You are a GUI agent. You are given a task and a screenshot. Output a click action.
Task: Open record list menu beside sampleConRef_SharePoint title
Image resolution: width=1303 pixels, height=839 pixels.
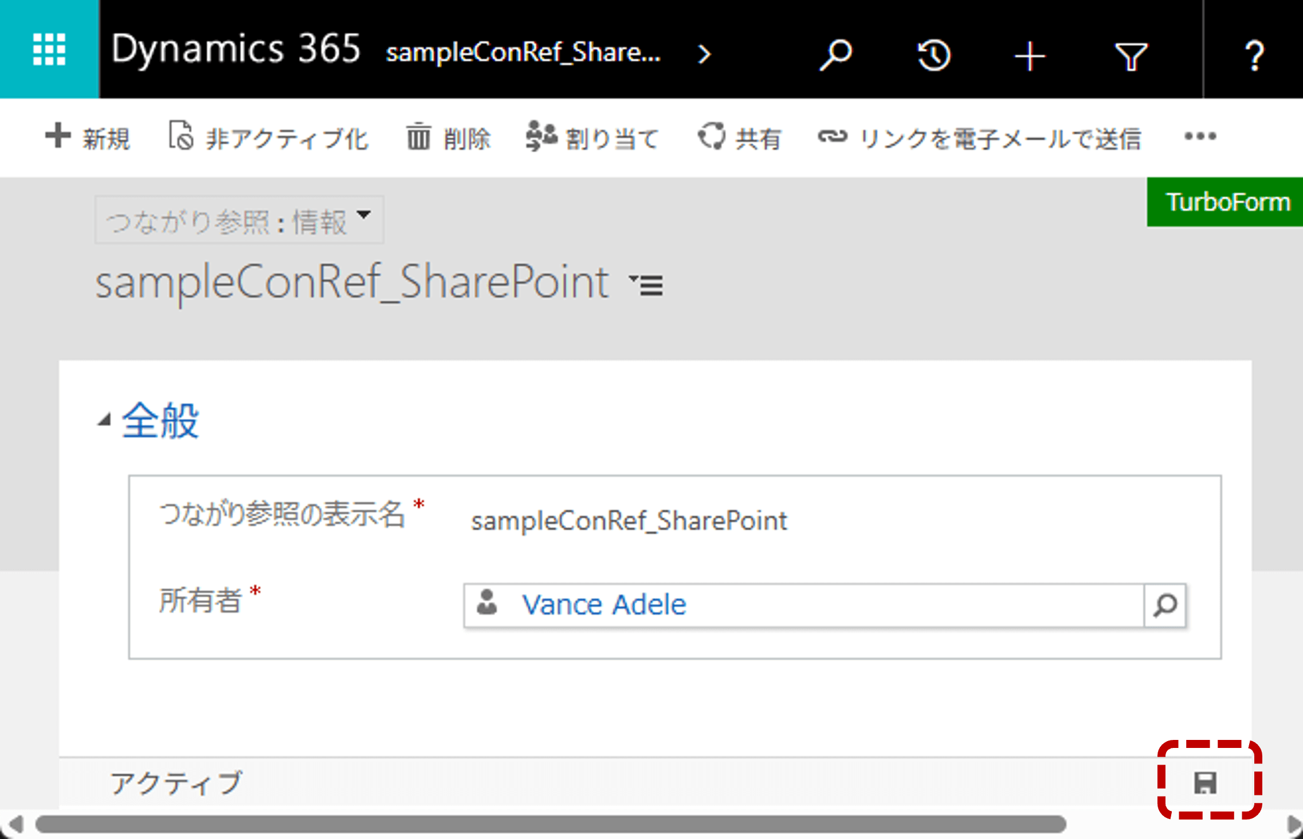point(647,284)
